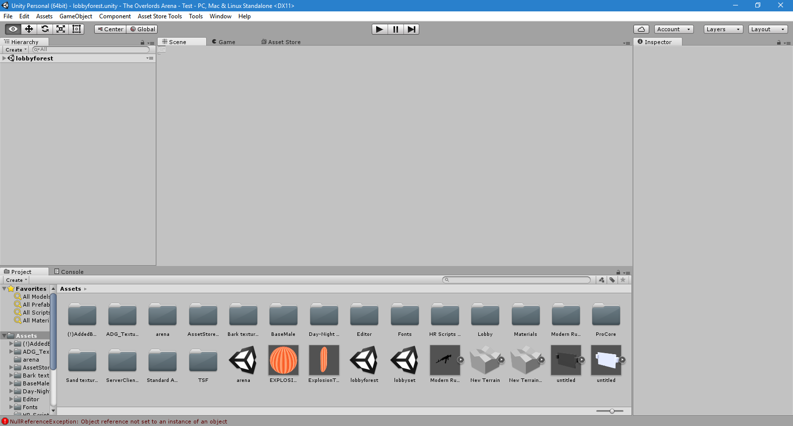Image resolution: width=793 pixels, height=426 pixels.
Task: Select the Scale tool
Action: click(x=60, y=29)
